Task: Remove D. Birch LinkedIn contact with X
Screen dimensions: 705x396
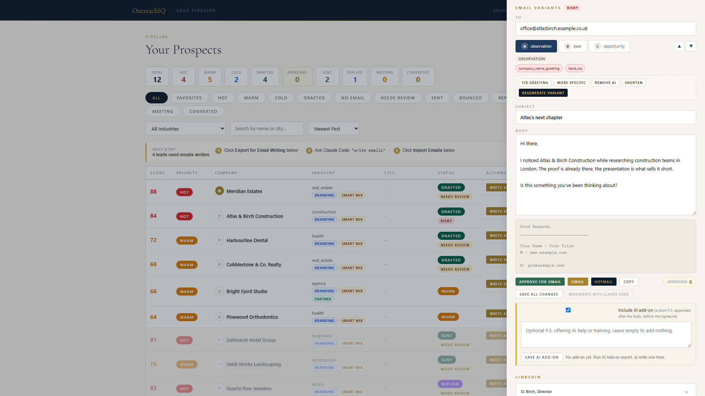Action: pos(686,392)
